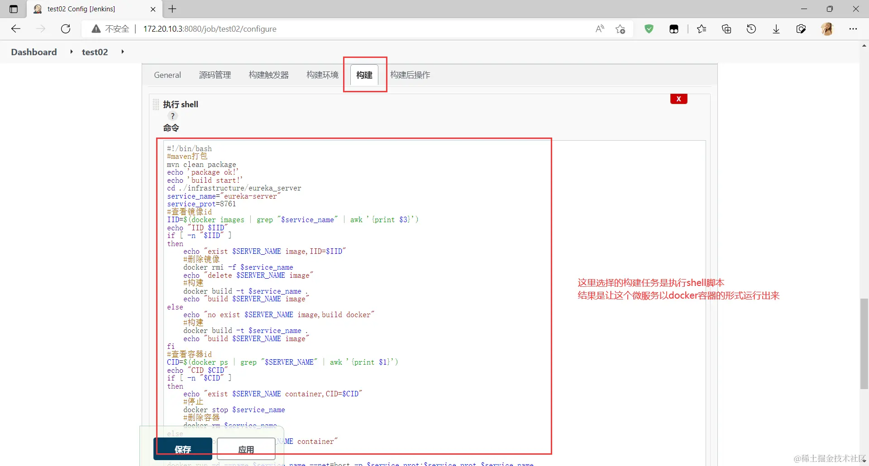Start a web capture screenshot
This screenshot has width=869, height=466.
coord(801,29)
